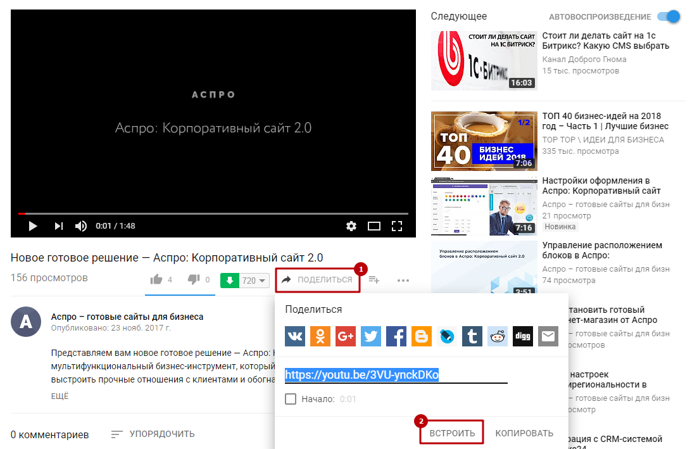Like the video with thumbs up

(156, 280)
